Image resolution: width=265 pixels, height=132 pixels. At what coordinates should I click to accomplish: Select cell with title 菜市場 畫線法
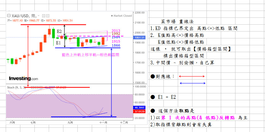pyautogui.click(x=177, y=21)
